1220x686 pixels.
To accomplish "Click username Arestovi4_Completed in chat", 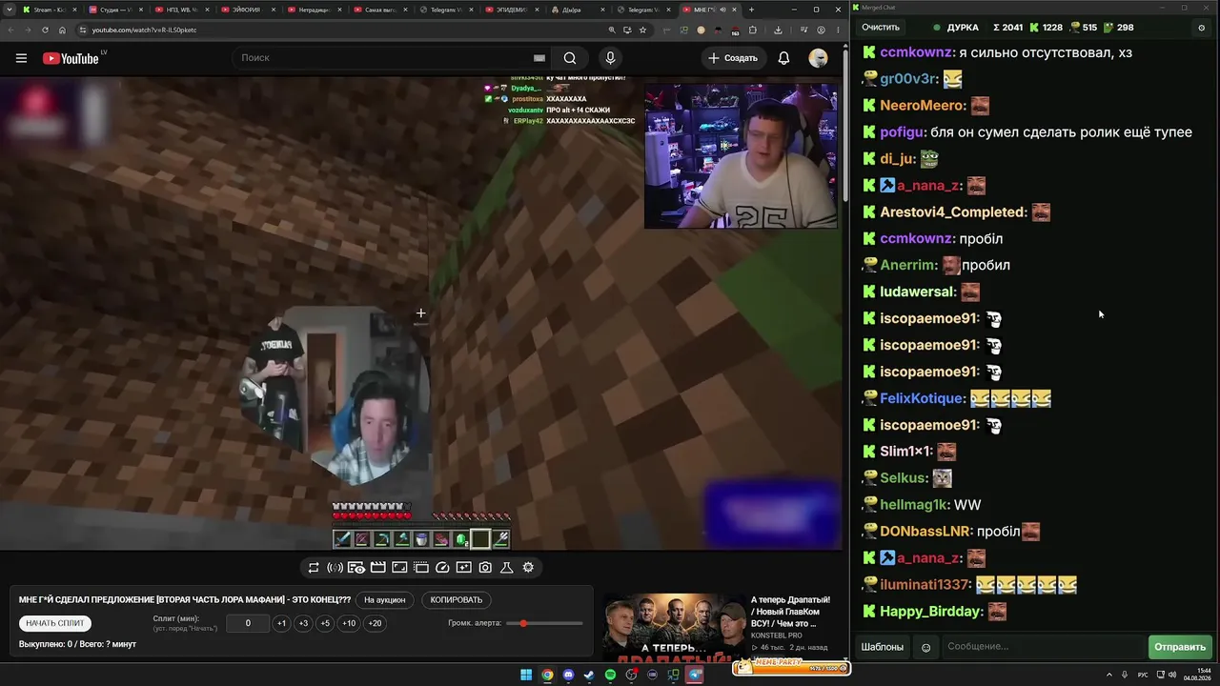I will click(x=953, y=212).
